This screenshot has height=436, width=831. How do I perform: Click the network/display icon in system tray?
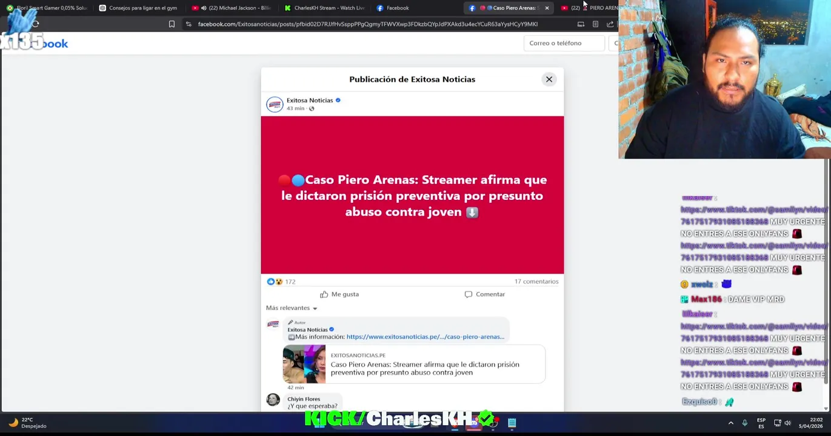[x=777, y=423]
